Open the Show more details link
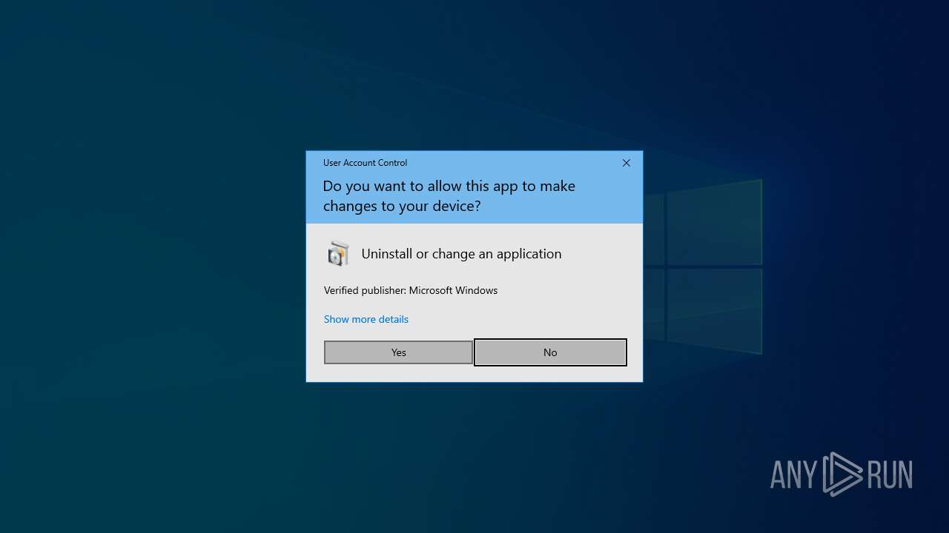The width and height of the screenshot is (949, 533). tap(366, 319)
